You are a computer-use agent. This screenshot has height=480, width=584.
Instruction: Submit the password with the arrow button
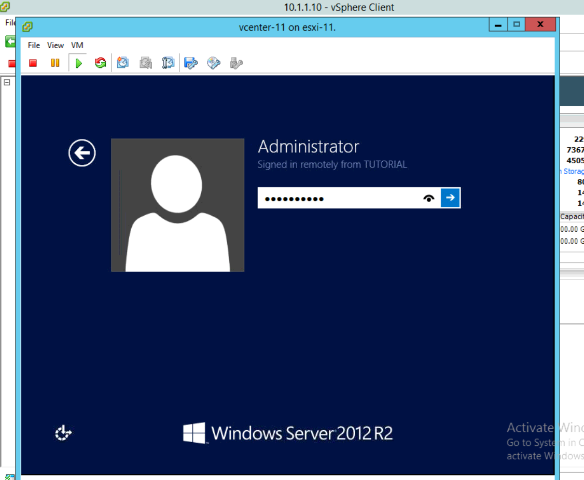click(451, 197)
